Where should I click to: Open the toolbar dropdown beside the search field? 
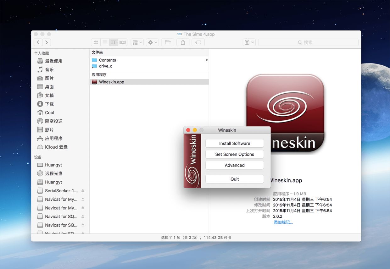pos(249,42)
